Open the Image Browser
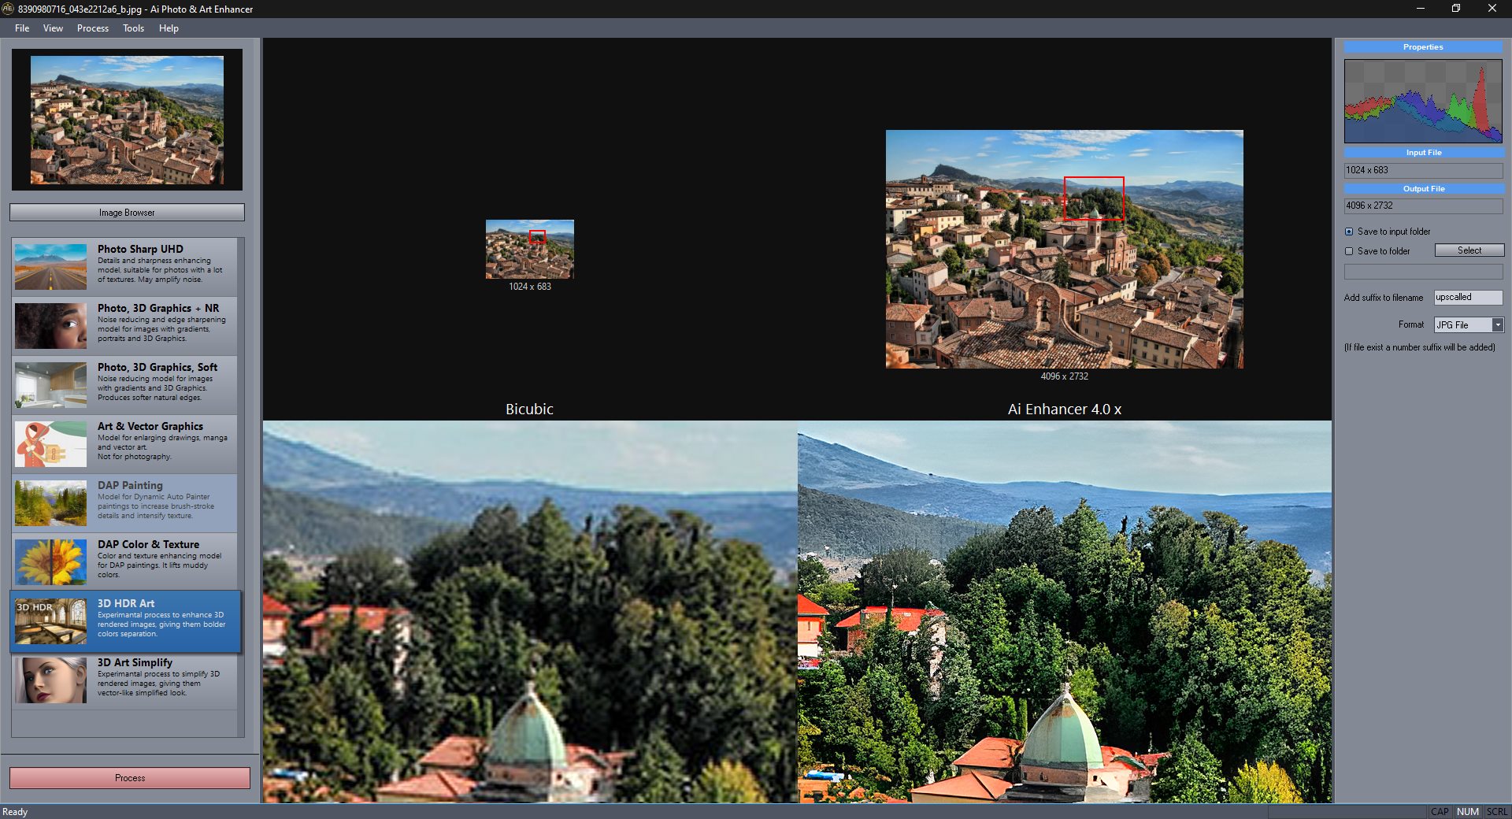 tap(127, 213)
